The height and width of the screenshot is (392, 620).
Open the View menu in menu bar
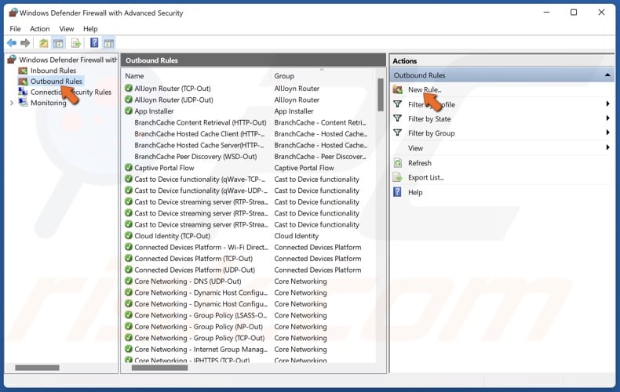click(x=67, y=29)
